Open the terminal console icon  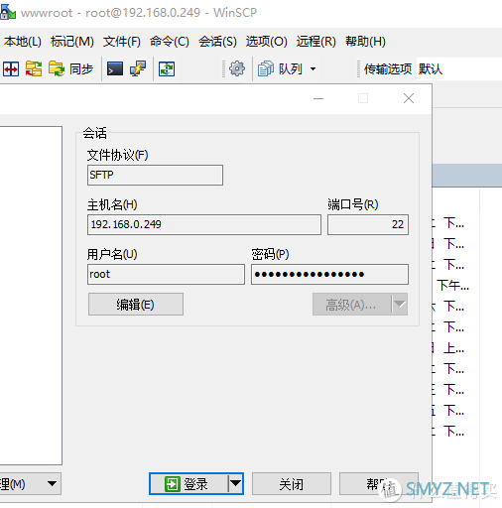[x=115, y=69]
